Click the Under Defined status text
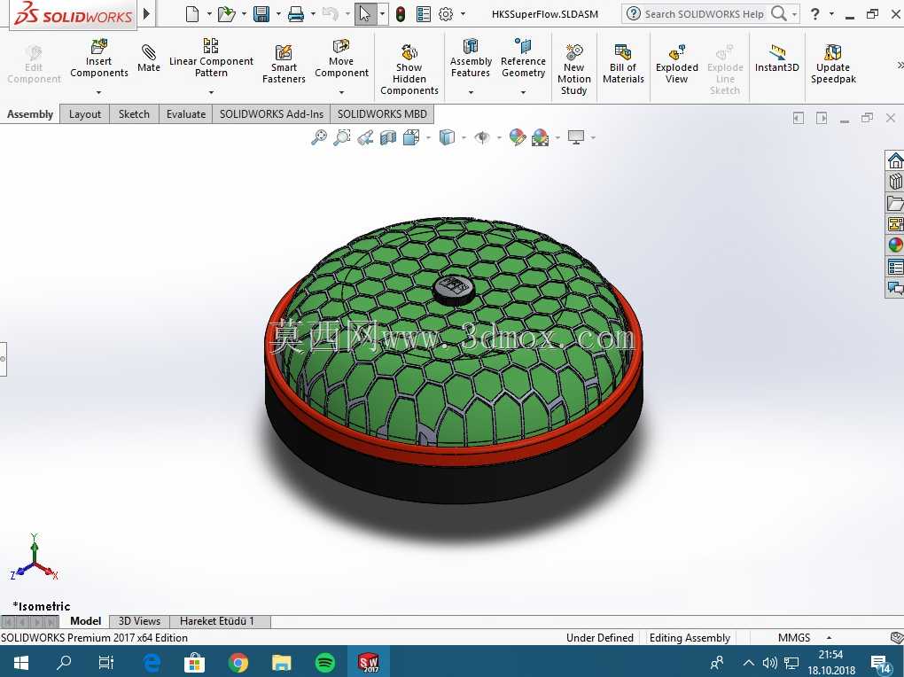 (x=600, y=638)
